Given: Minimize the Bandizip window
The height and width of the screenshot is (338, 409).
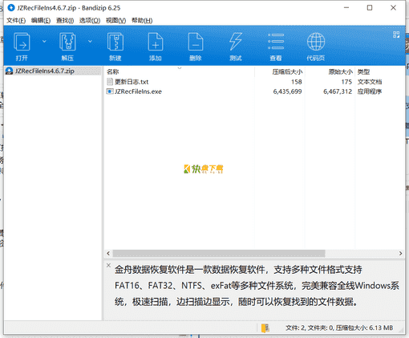Looking at the screenshot, I should 346,8.
